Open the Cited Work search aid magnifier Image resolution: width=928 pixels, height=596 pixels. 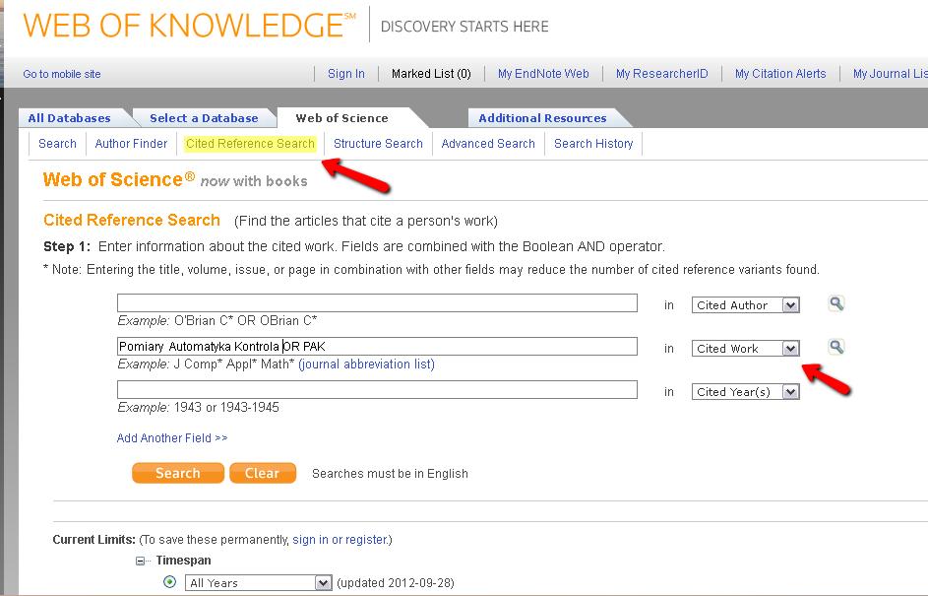[835, 347]
